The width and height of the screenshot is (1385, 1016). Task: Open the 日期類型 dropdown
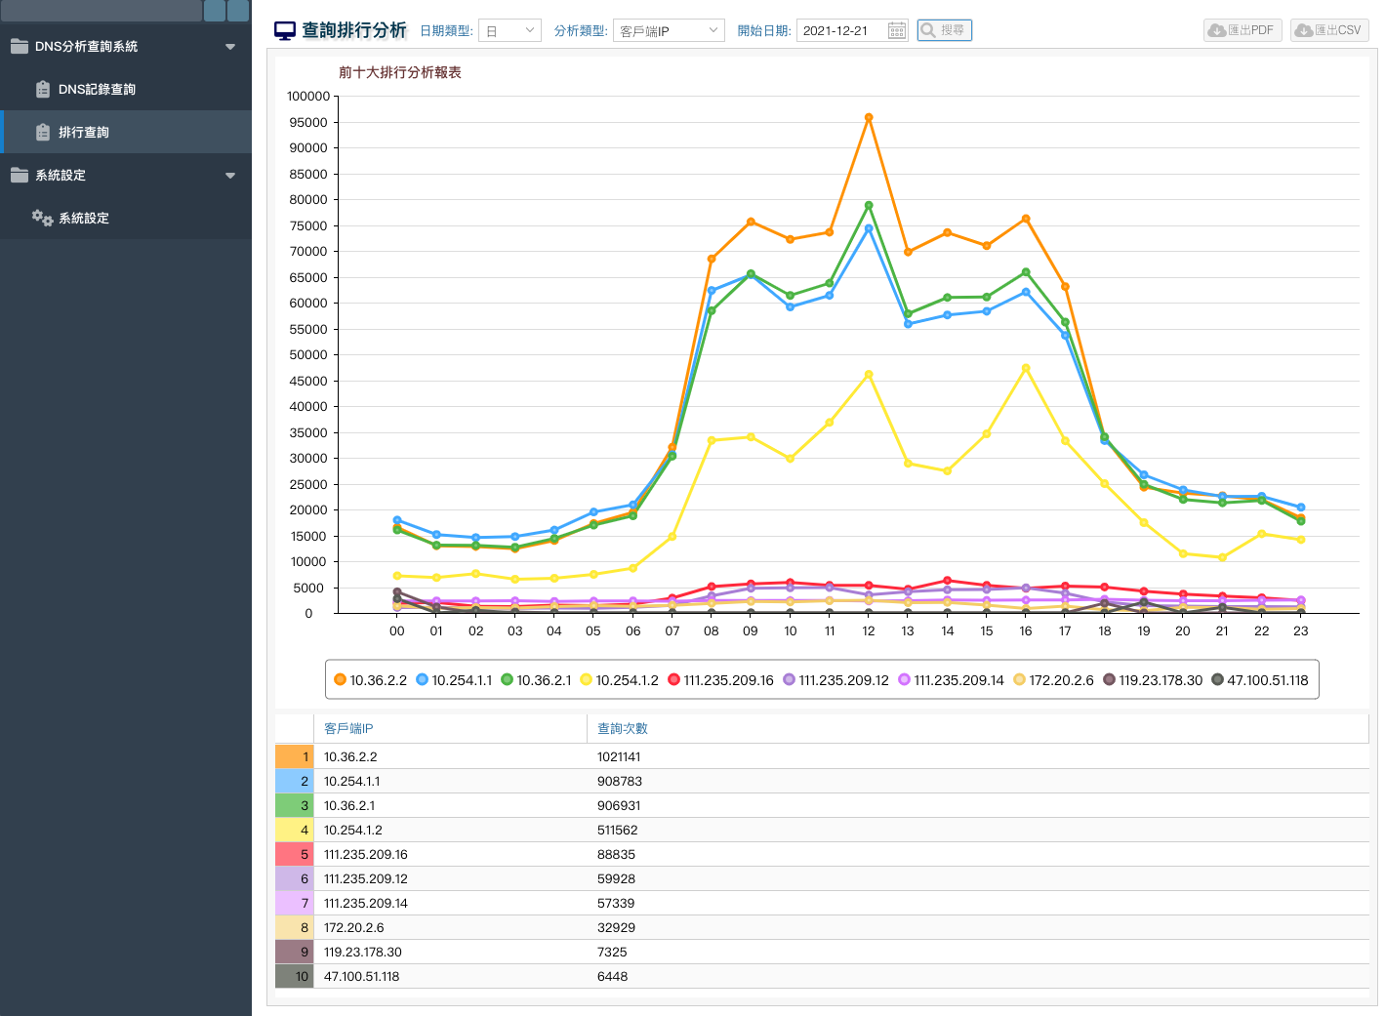tap(509, 31)
